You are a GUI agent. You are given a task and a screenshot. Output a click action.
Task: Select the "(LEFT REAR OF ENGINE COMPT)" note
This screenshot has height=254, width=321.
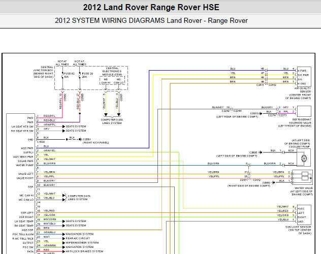click(x=237, y=117)
